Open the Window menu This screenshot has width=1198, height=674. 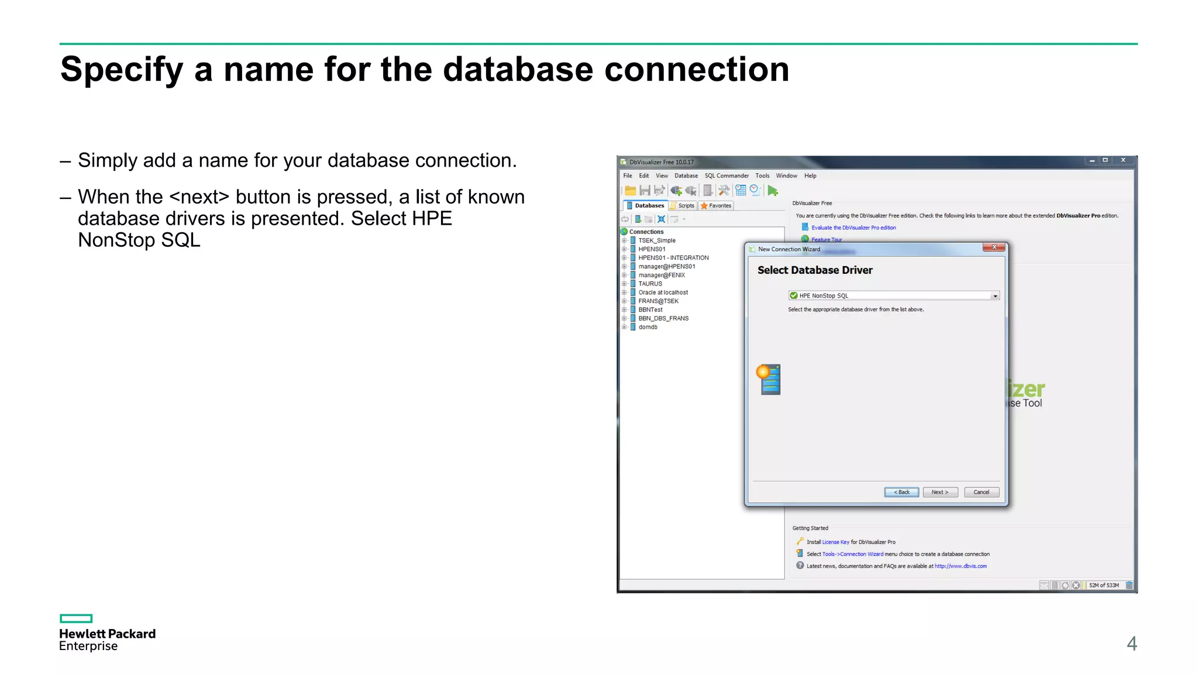pos(787,176)
